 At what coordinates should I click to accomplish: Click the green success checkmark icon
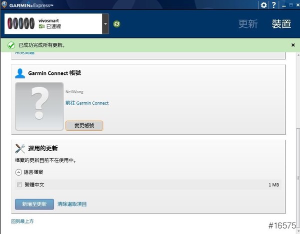pyautogui.click(x=11, y=45)
